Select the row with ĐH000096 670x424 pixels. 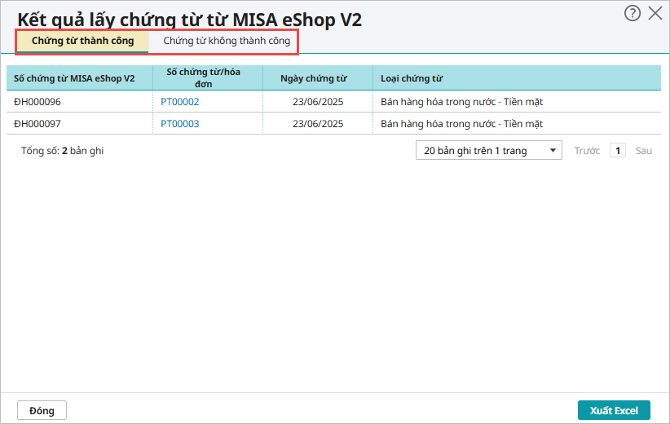[x=37, y=102]
